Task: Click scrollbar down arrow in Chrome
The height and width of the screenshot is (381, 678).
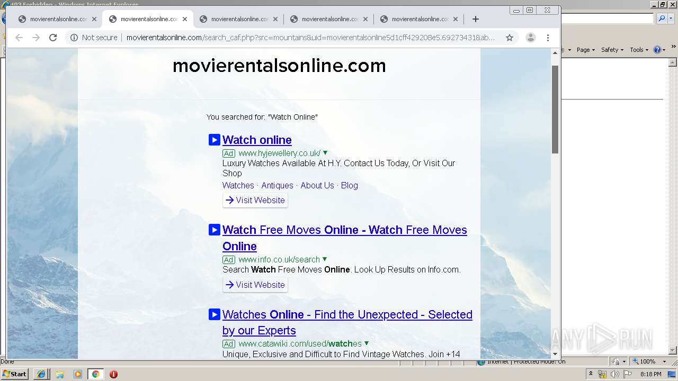Action: [555, 354]
